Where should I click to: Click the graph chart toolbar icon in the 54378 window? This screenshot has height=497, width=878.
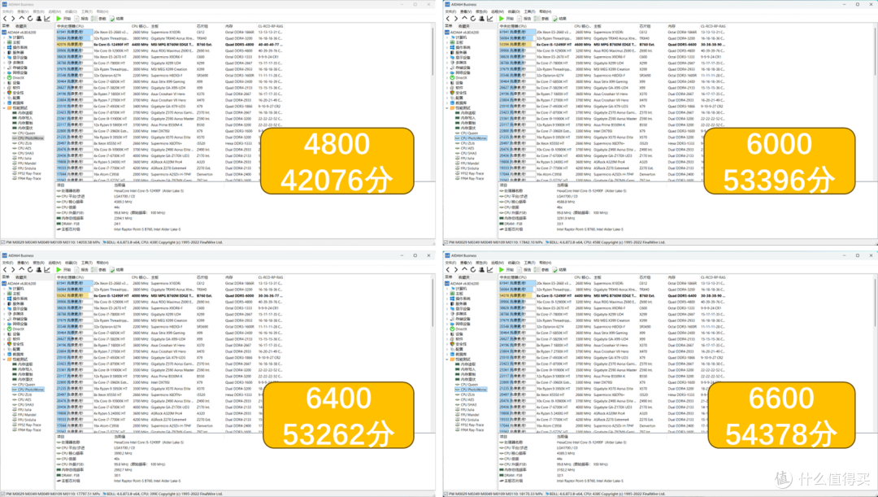[x=490, y=269]
